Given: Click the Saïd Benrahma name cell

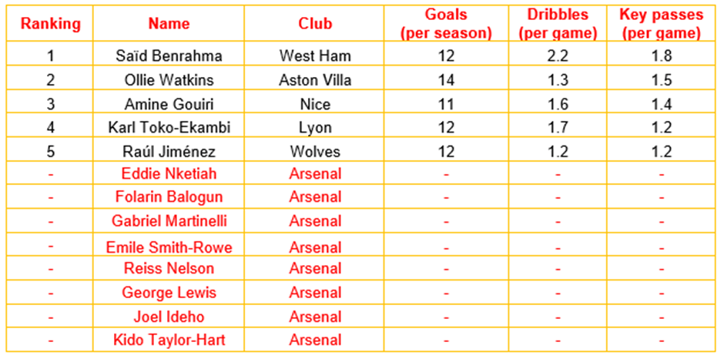Looking at the screenshot, I should point(169,56).
